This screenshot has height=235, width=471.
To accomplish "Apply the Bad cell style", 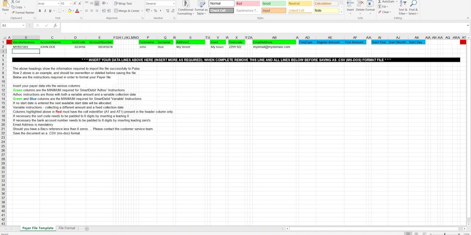I will (248, 4).
